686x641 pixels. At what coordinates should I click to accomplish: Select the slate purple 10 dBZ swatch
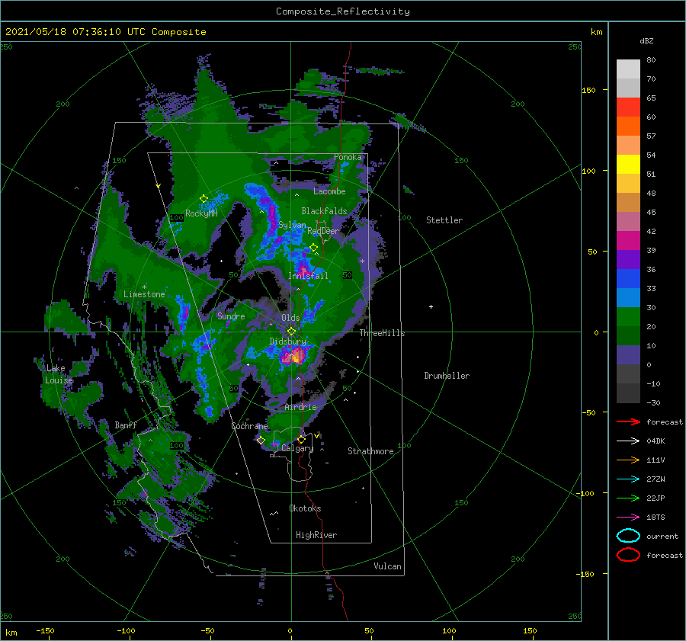click(x=628, y=355)
